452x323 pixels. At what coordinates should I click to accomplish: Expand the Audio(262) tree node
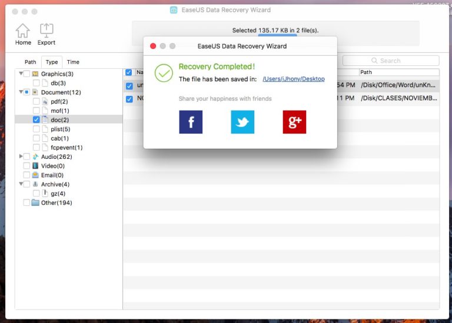(x=21, y=156)
